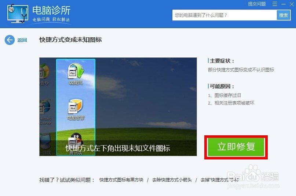296x196 pixels.
Task: Click cause text 相关注册表项被破坏
Action: [x=234, y=103]
